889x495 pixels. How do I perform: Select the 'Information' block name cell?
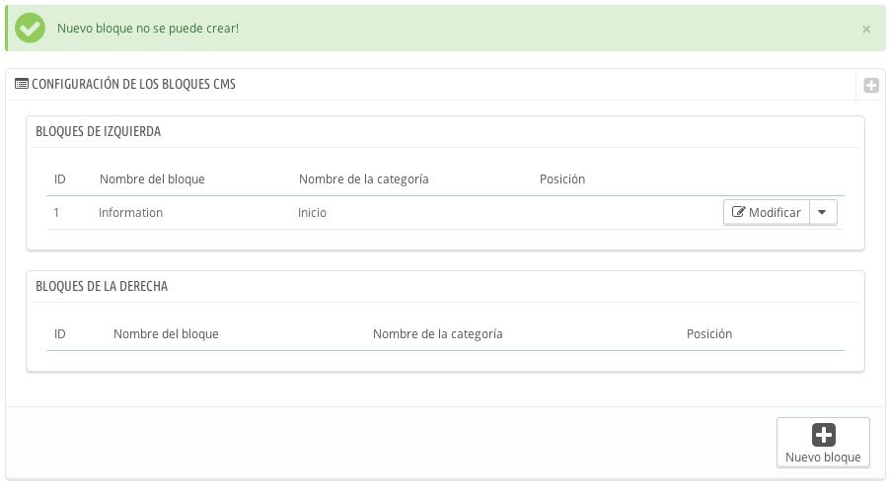[130, 212]
